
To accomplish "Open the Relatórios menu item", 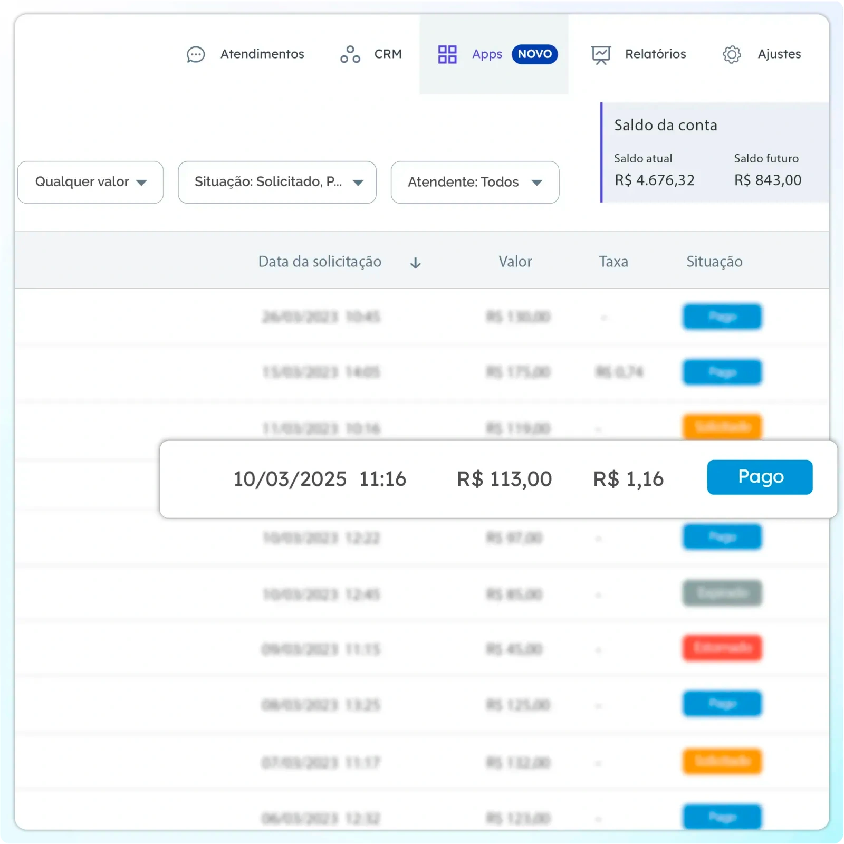I will tap(655, 54).
